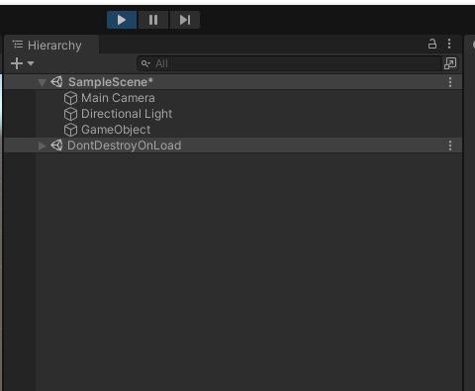Toggle the Hierarchy panel lock icon
The height and width of the screenshot is (391, 475).
click(432, 44)
